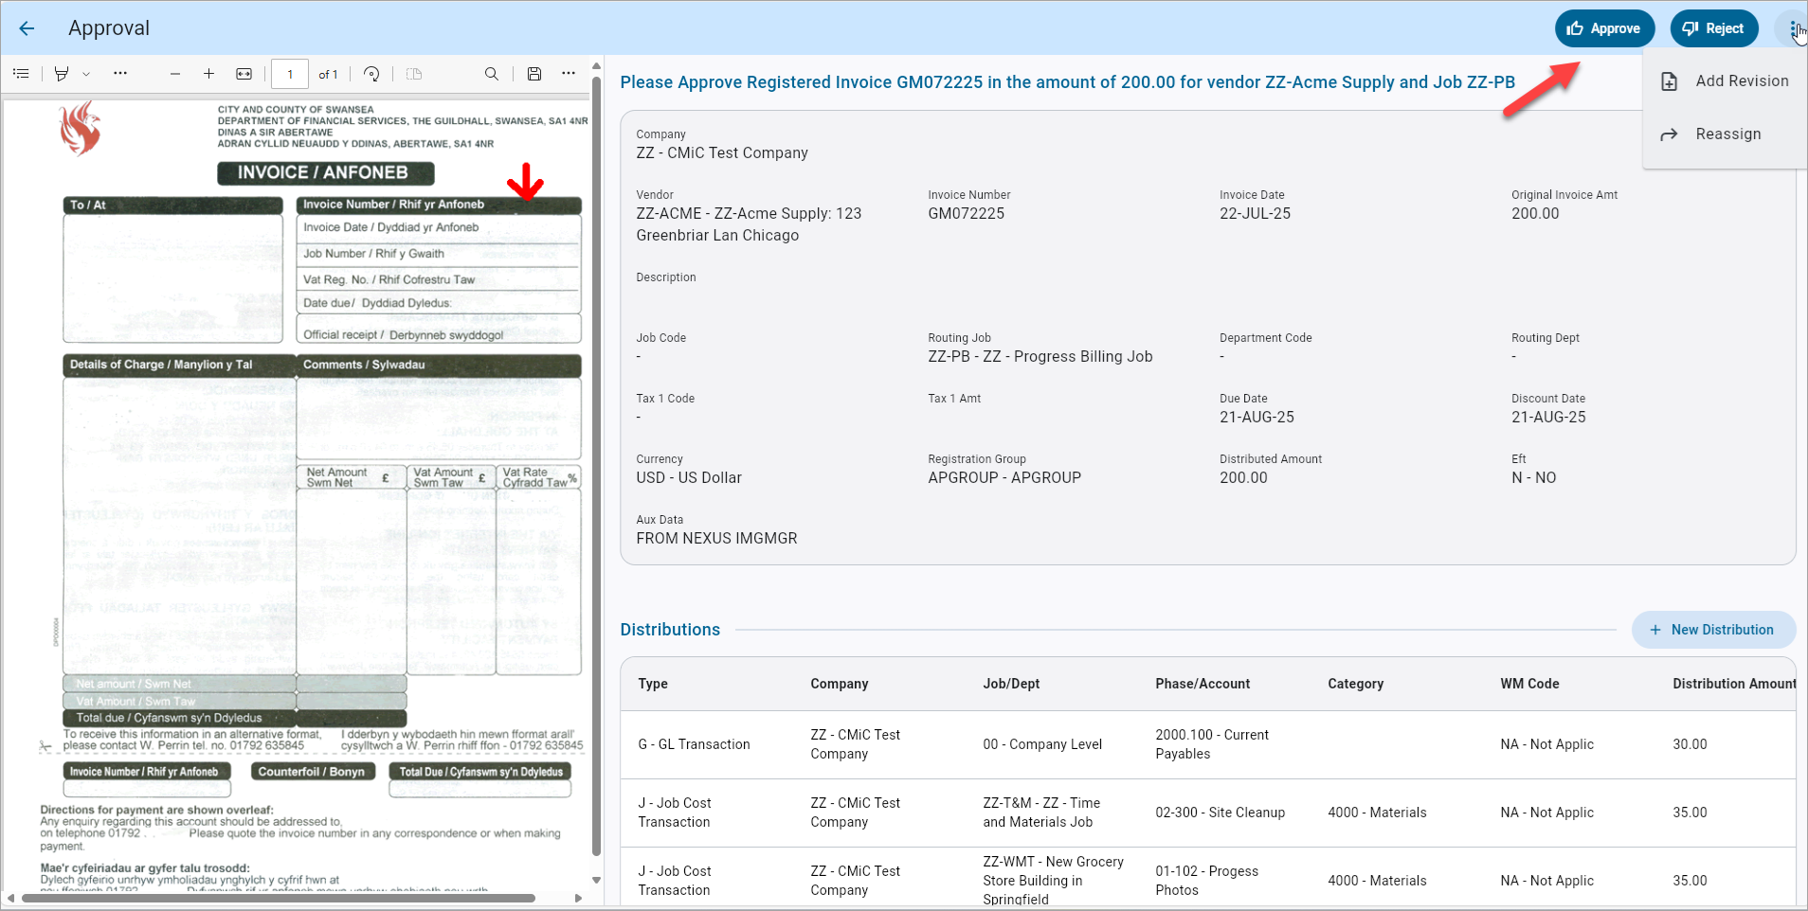Fit the PDF to page width
The image size is (1808, 911).
[244, 74]
